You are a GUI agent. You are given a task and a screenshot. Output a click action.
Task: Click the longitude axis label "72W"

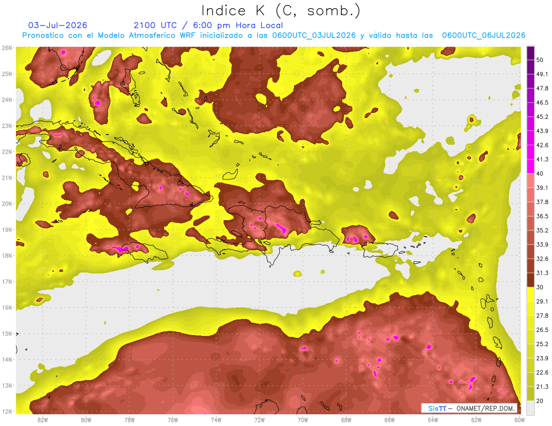coord(259,420)
